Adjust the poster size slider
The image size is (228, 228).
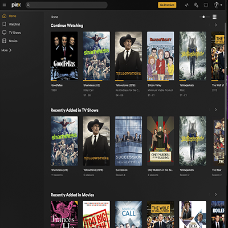[x=205, y=17]
